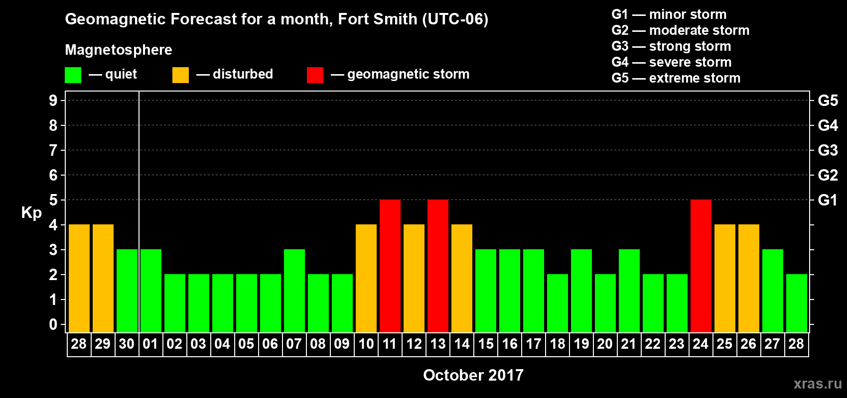This screenshot has width=847, height=398.
Task: Click the date label 22
Action: (x=653, y=344)
